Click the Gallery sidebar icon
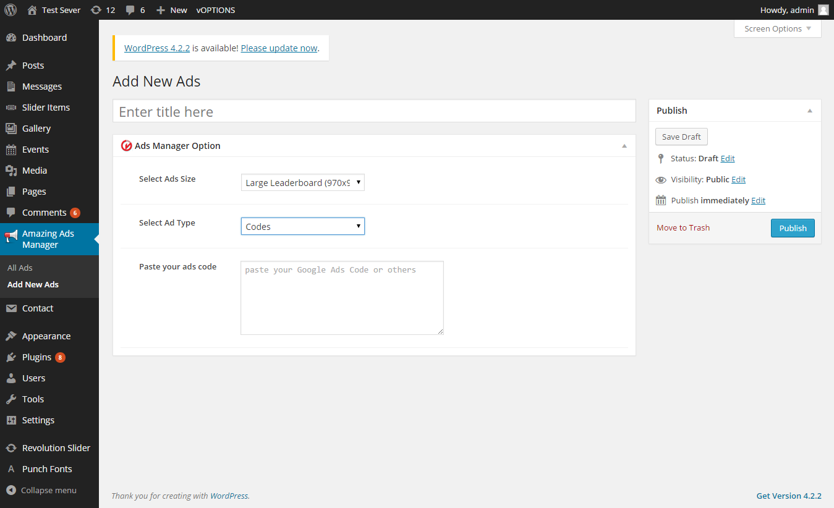This screenshot has height=508, width=834. point(11,129)
